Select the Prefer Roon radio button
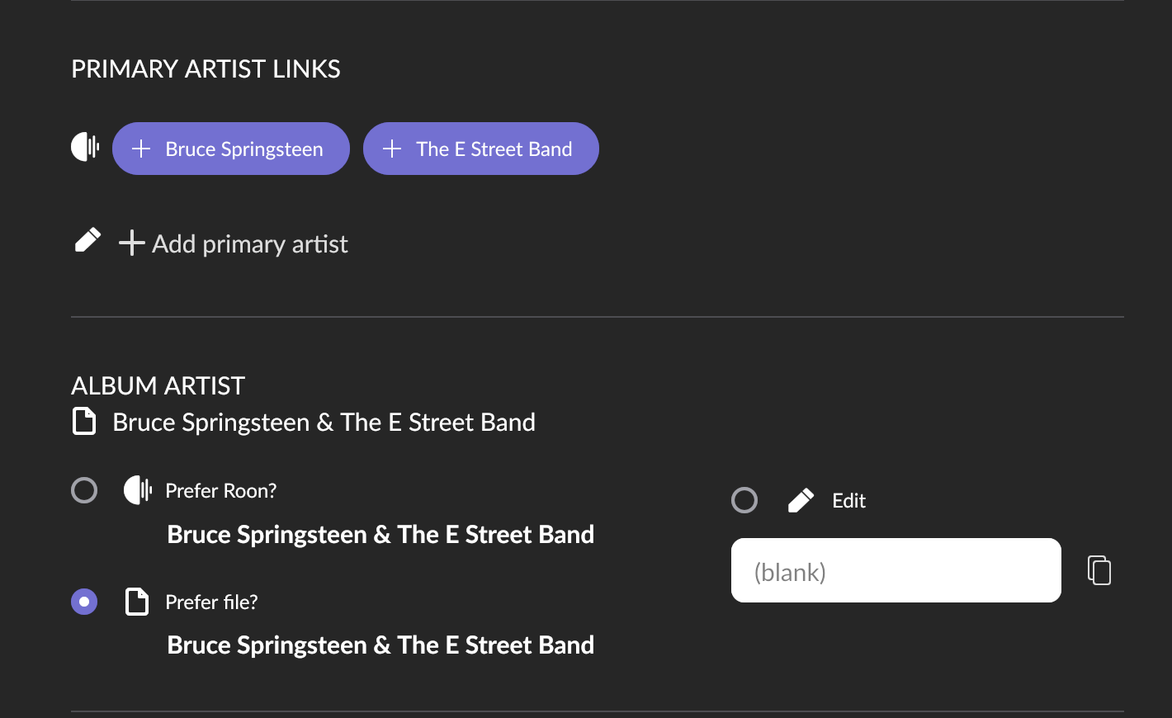 point(84,490)
